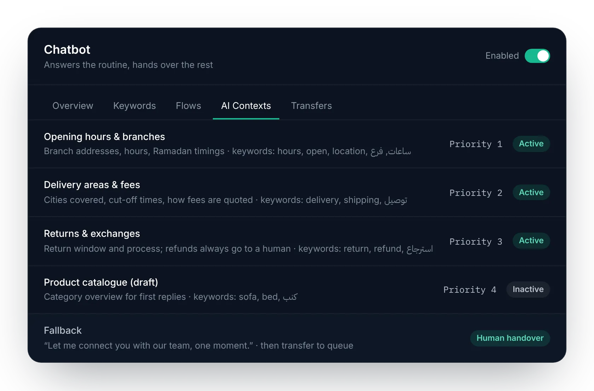This screenshot has width=594, height=391.
Task: Open the Product catalogue (draft) context
Action: (x=297, y=290)
